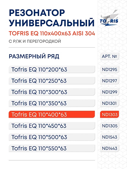The height and width of the screenshot is (169, 127).
Task: Choose the Tofris EQ 110*300*63 size
Action: 52,92
